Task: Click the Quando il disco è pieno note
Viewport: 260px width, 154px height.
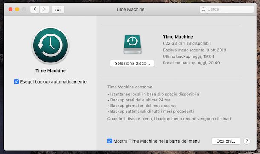Action: point(170,119)
